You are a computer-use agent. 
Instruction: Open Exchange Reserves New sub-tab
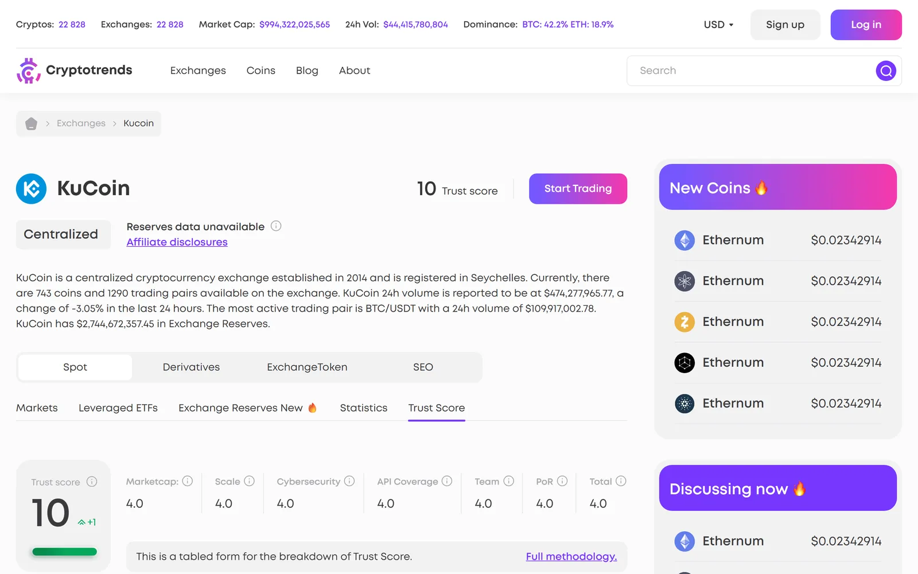pyautogui.click(x=248, y=408)
